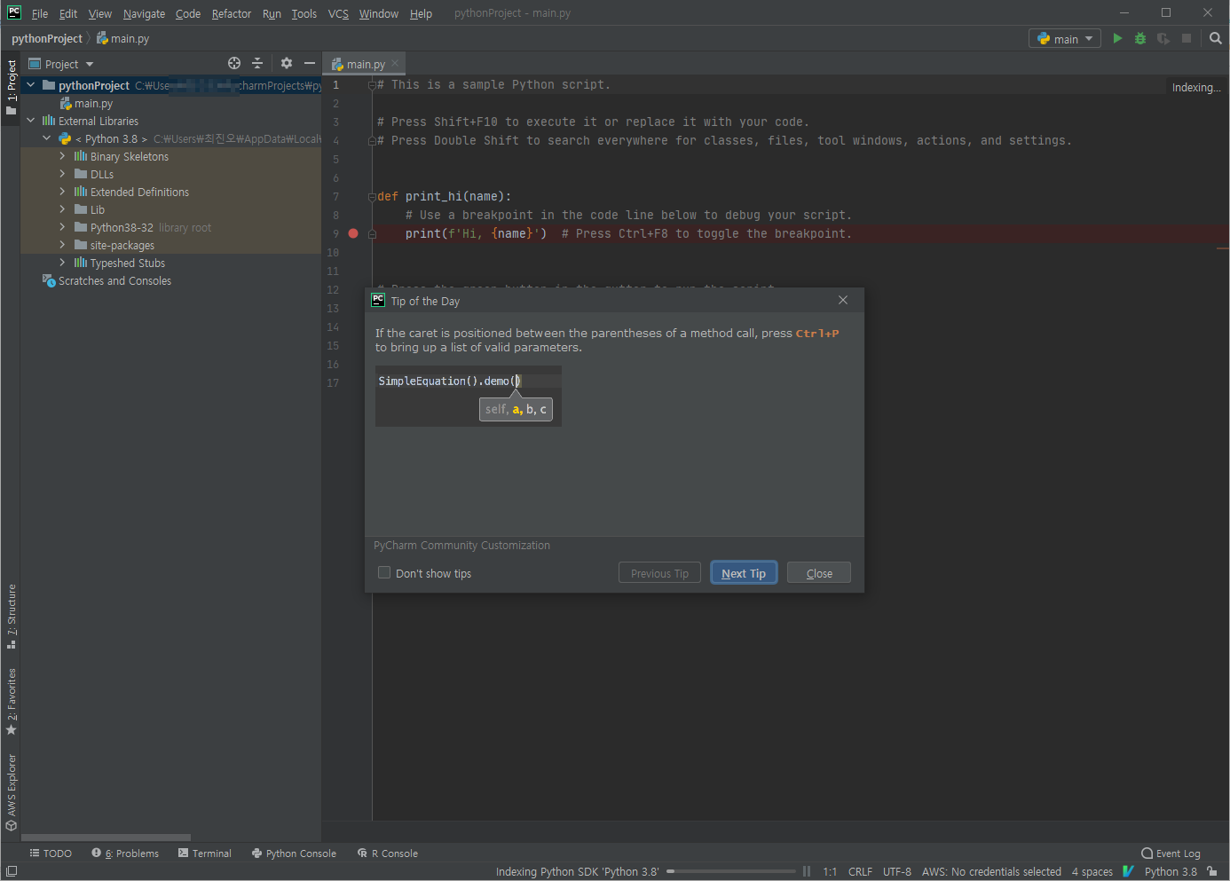Open the Help menu
This screenshot has width=1230, height=881.
tap(421, 13)
